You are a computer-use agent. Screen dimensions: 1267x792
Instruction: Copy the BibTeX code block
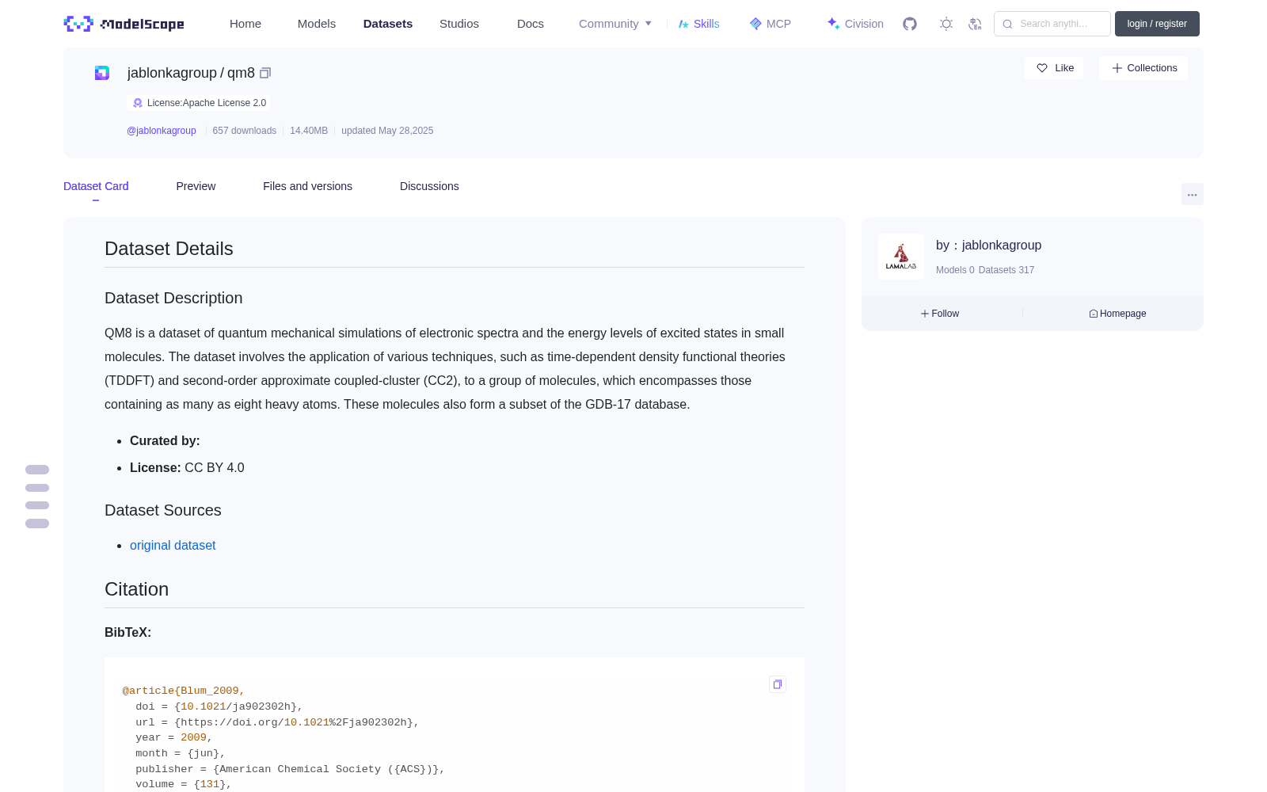click(x=778, y=684)
